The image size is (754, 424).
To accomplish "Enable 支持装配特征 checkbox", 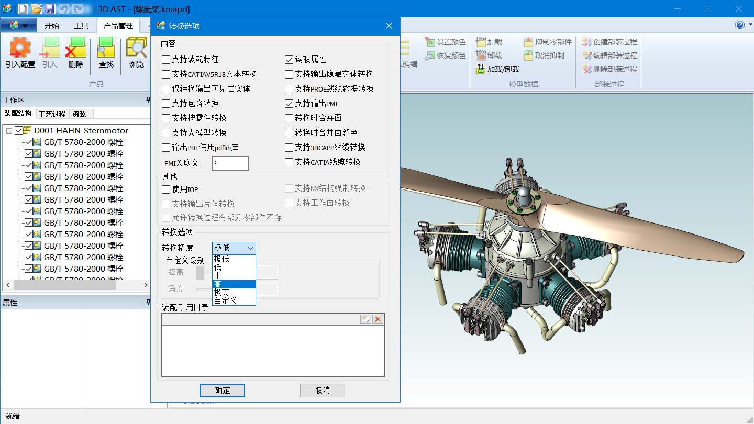I will (x=166, y=60).
